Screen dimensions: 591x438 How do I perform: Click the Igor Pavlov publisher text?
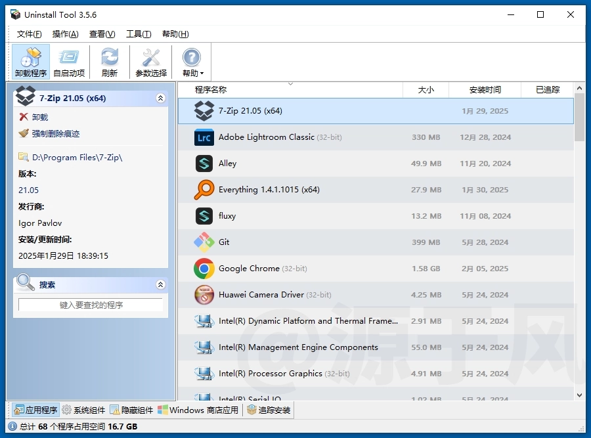[x=40, y=223]
